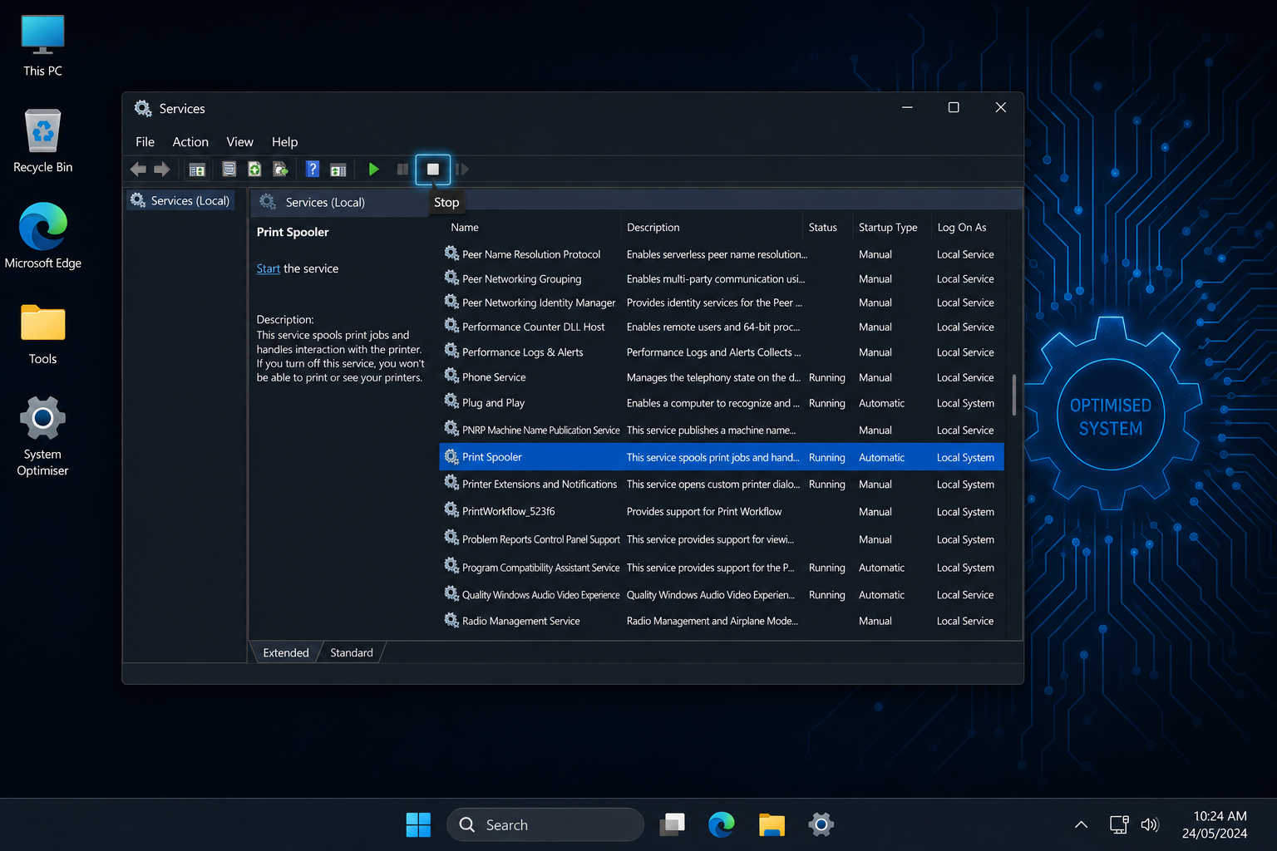Click the Stop Service toolbar button
Screen dimensions: 1277x851
point(433,170)
